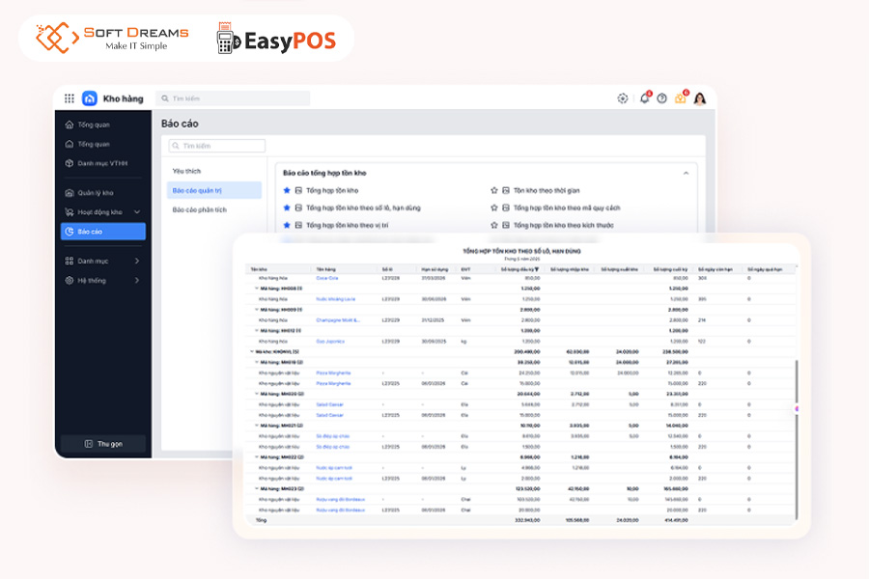Favorite the Tồn kho theo thời gian star
The width and height of the screenshot is (869, 579).
(x=494, y=191)
